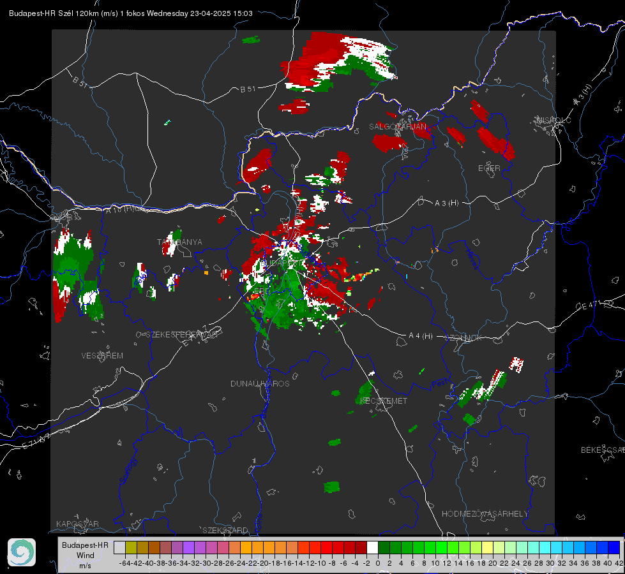Click the DUNAÚJVÁROS city label
The image size is (625, 574).
(260, 383)
